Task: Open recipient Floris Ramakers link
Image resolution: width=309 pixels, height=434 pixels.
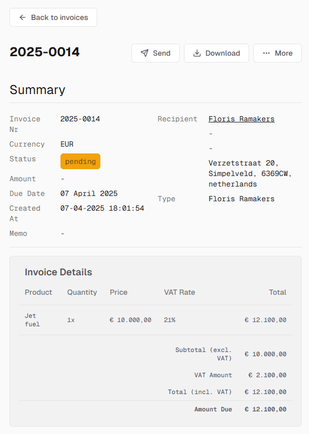Action: [241, 119]
